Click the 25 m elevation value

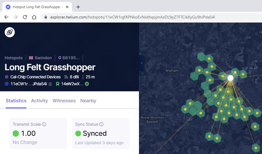pos(90,77)
